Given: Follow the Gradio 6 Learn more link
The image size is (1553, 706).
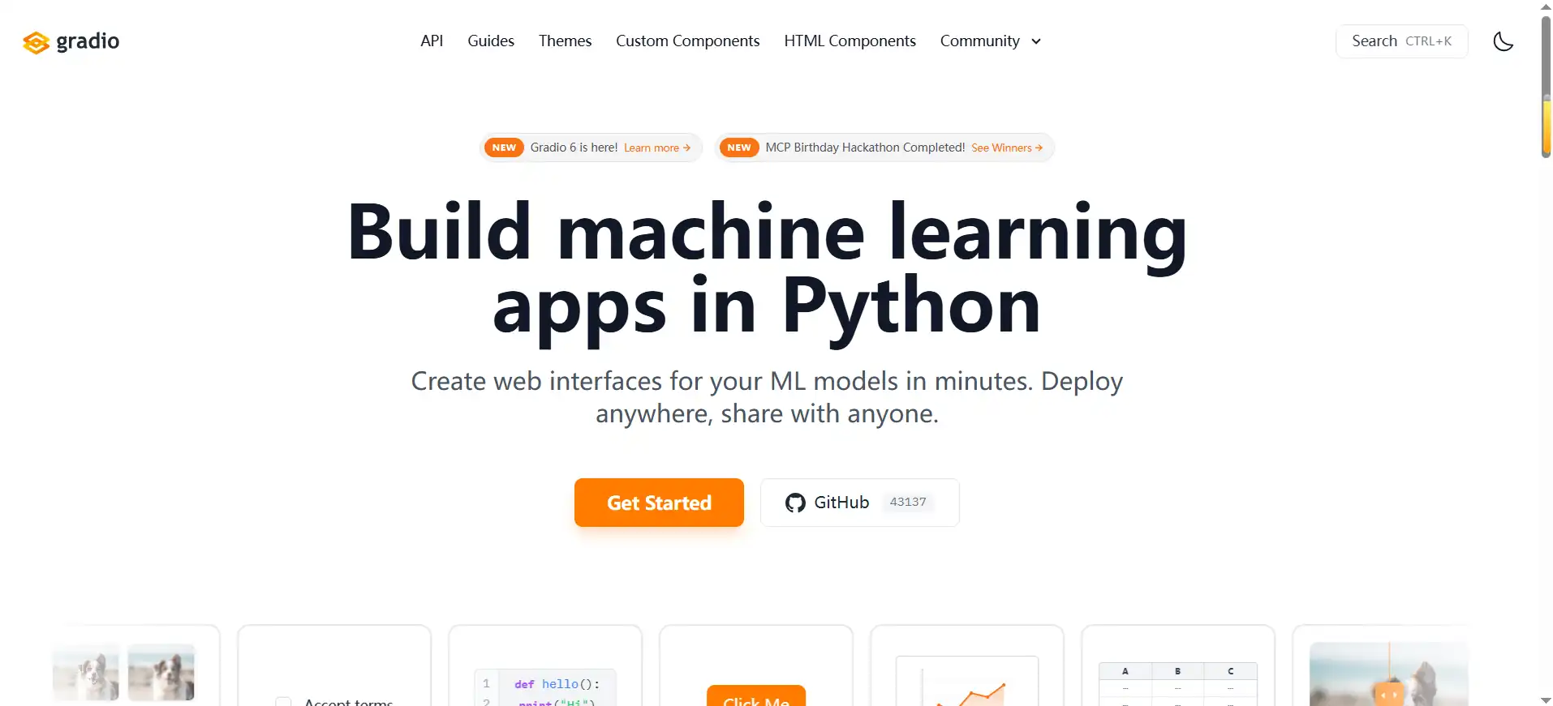Looking at the screenshot, I should 657,148.
